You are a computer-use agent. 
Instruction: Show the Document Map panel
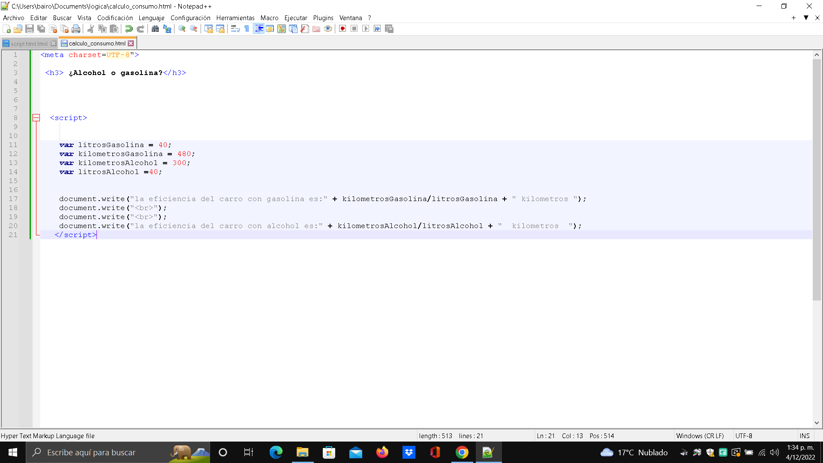click(282, 29)
